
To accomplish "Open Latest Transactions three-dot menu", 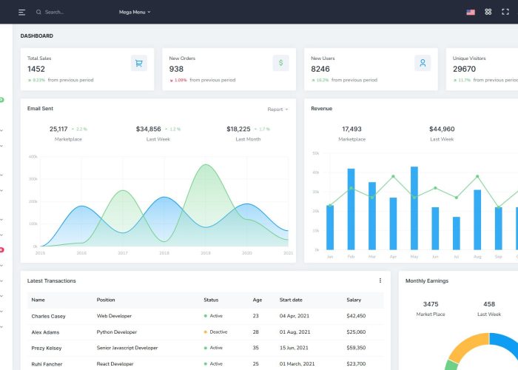I will 380,280.
